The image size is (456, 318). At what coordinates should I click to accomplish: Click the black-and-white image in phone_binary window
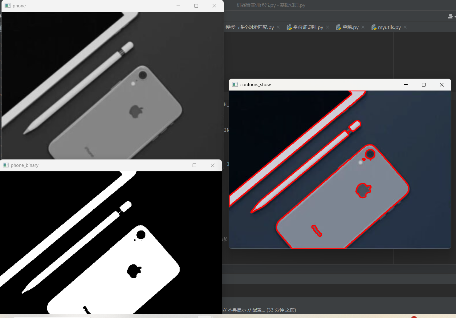(111, 242)
